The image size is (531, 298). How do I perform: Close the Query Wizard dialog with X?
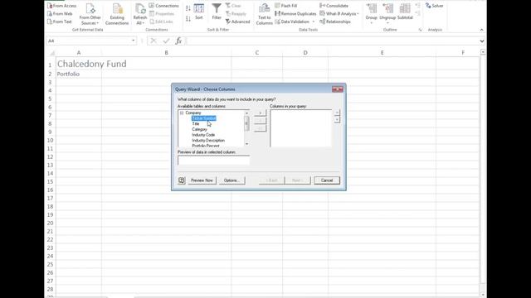pos(338,89)
